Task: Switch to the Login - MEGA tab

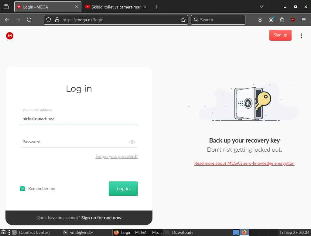Action: tap(48, 7)
